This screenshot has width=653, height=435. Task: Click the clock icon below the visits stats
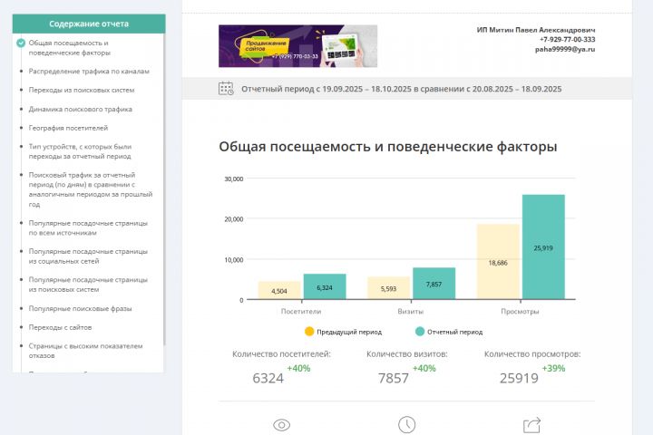point(406,425)
